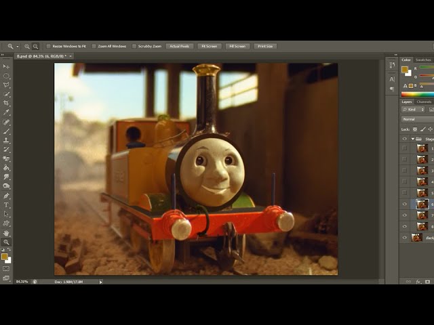434x325 pixels.
Task: Select the Path Selection tool
Action: pyautogui.click(x=6, y=214)
